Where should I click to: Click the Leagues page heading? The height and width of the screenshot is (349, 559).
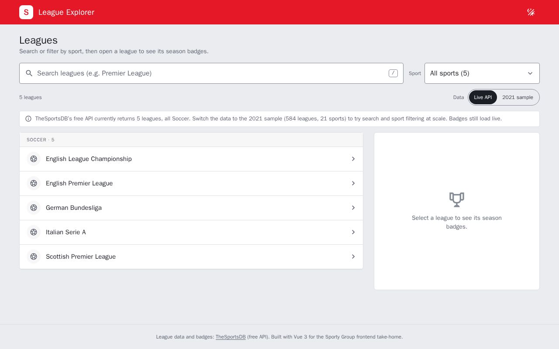[x=38, y=40]
